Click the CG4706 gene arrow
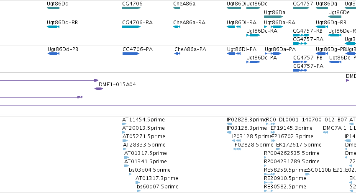Screen dimensions: 356x193 click(x=131, y=8)
